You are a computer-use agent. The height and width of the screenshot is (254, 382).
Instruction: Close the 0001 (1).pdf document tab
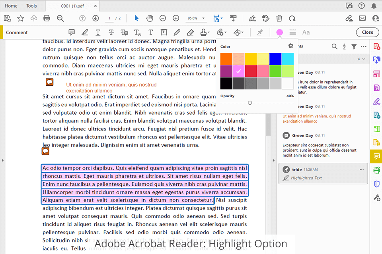click(x=95, y=6)
